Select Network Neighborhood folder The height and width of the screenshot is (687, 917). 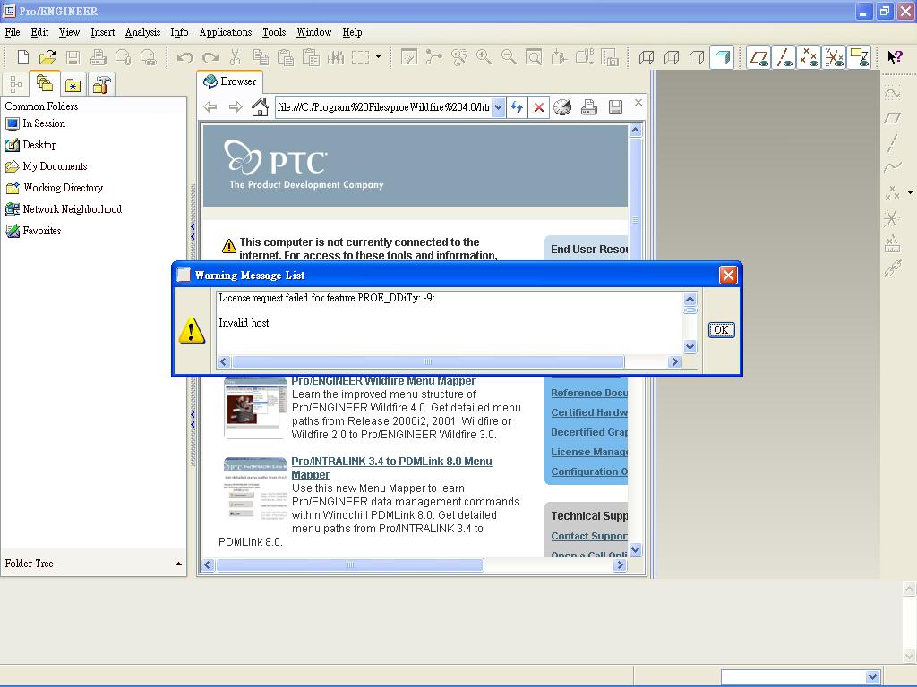click(x=64, y=209)
